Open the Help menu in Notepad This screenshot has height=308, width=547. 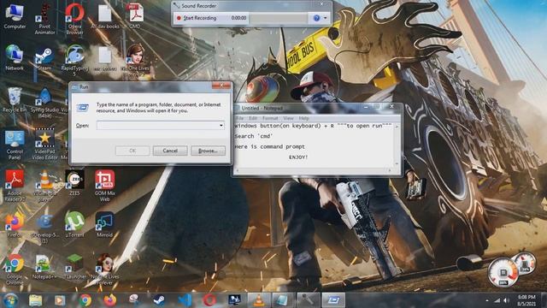(x=304, y=118)
